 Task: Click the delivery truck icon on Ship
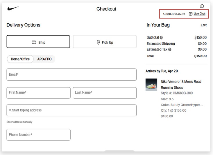[x=34, y=42]
